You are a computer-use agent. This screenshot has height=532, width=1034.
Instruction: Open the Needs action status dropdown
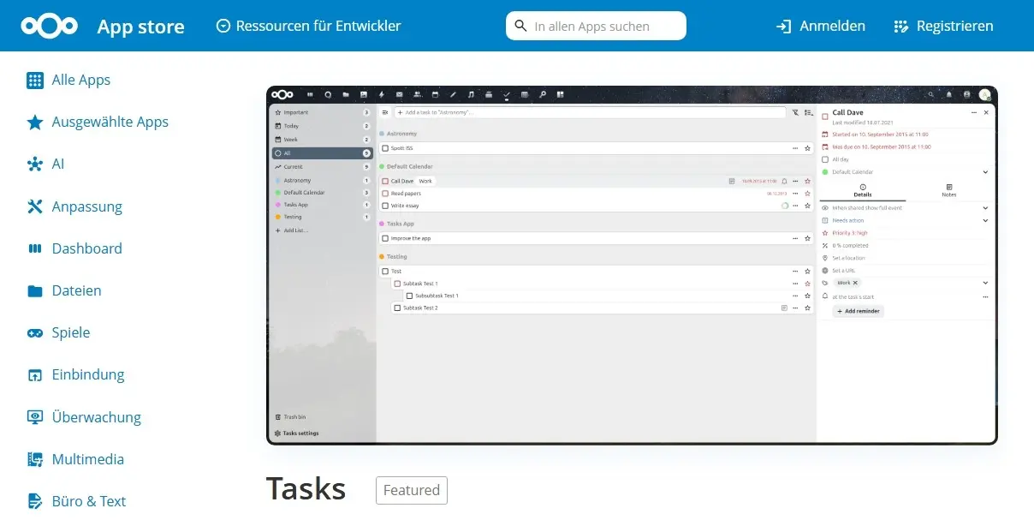pos(985,220)
